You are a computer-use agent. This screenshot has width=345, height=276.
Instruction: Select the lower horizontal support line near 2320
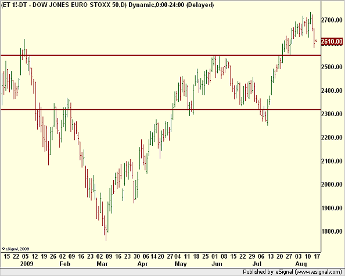(161, 109)
